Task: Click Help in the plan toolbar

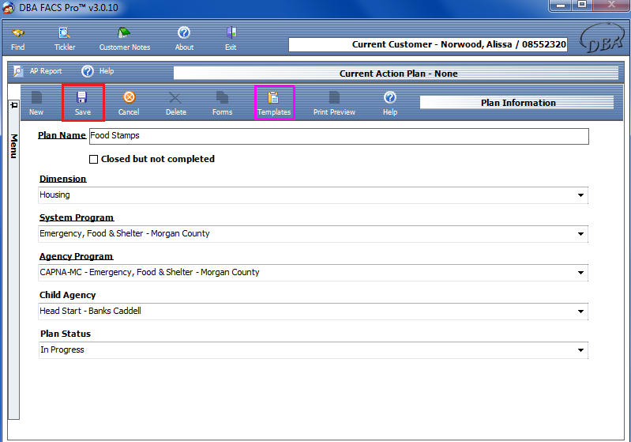Action: click(389, 103)
